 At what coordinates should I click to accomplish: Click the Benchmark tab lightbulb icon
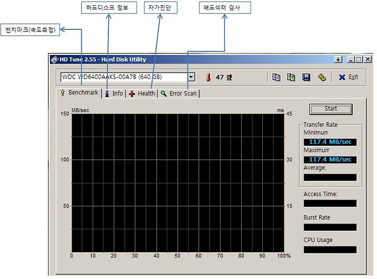(63, 93)
